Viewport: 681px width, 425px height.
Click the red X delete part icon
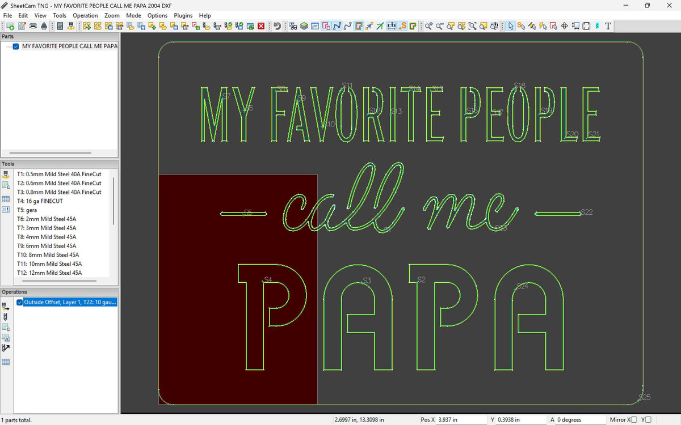tap(261, 26)
